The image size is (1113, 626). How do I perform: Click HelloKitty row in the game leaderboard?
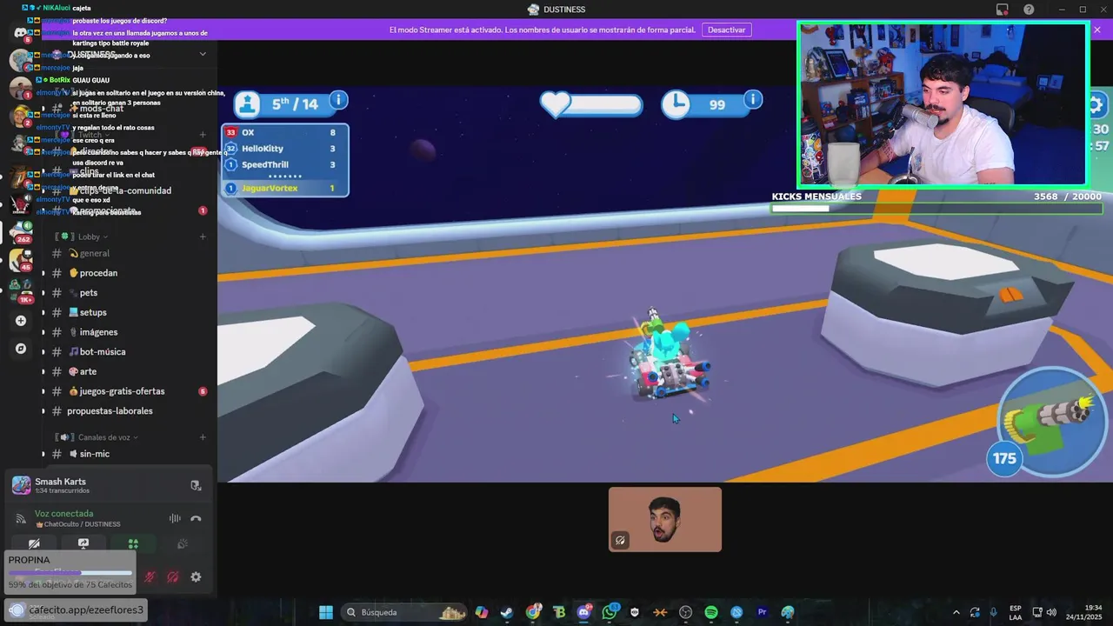pyautogui.click(x=285, y=149)
